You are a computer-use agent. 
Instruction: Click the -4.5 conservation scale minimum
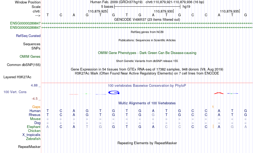[35, 99]
